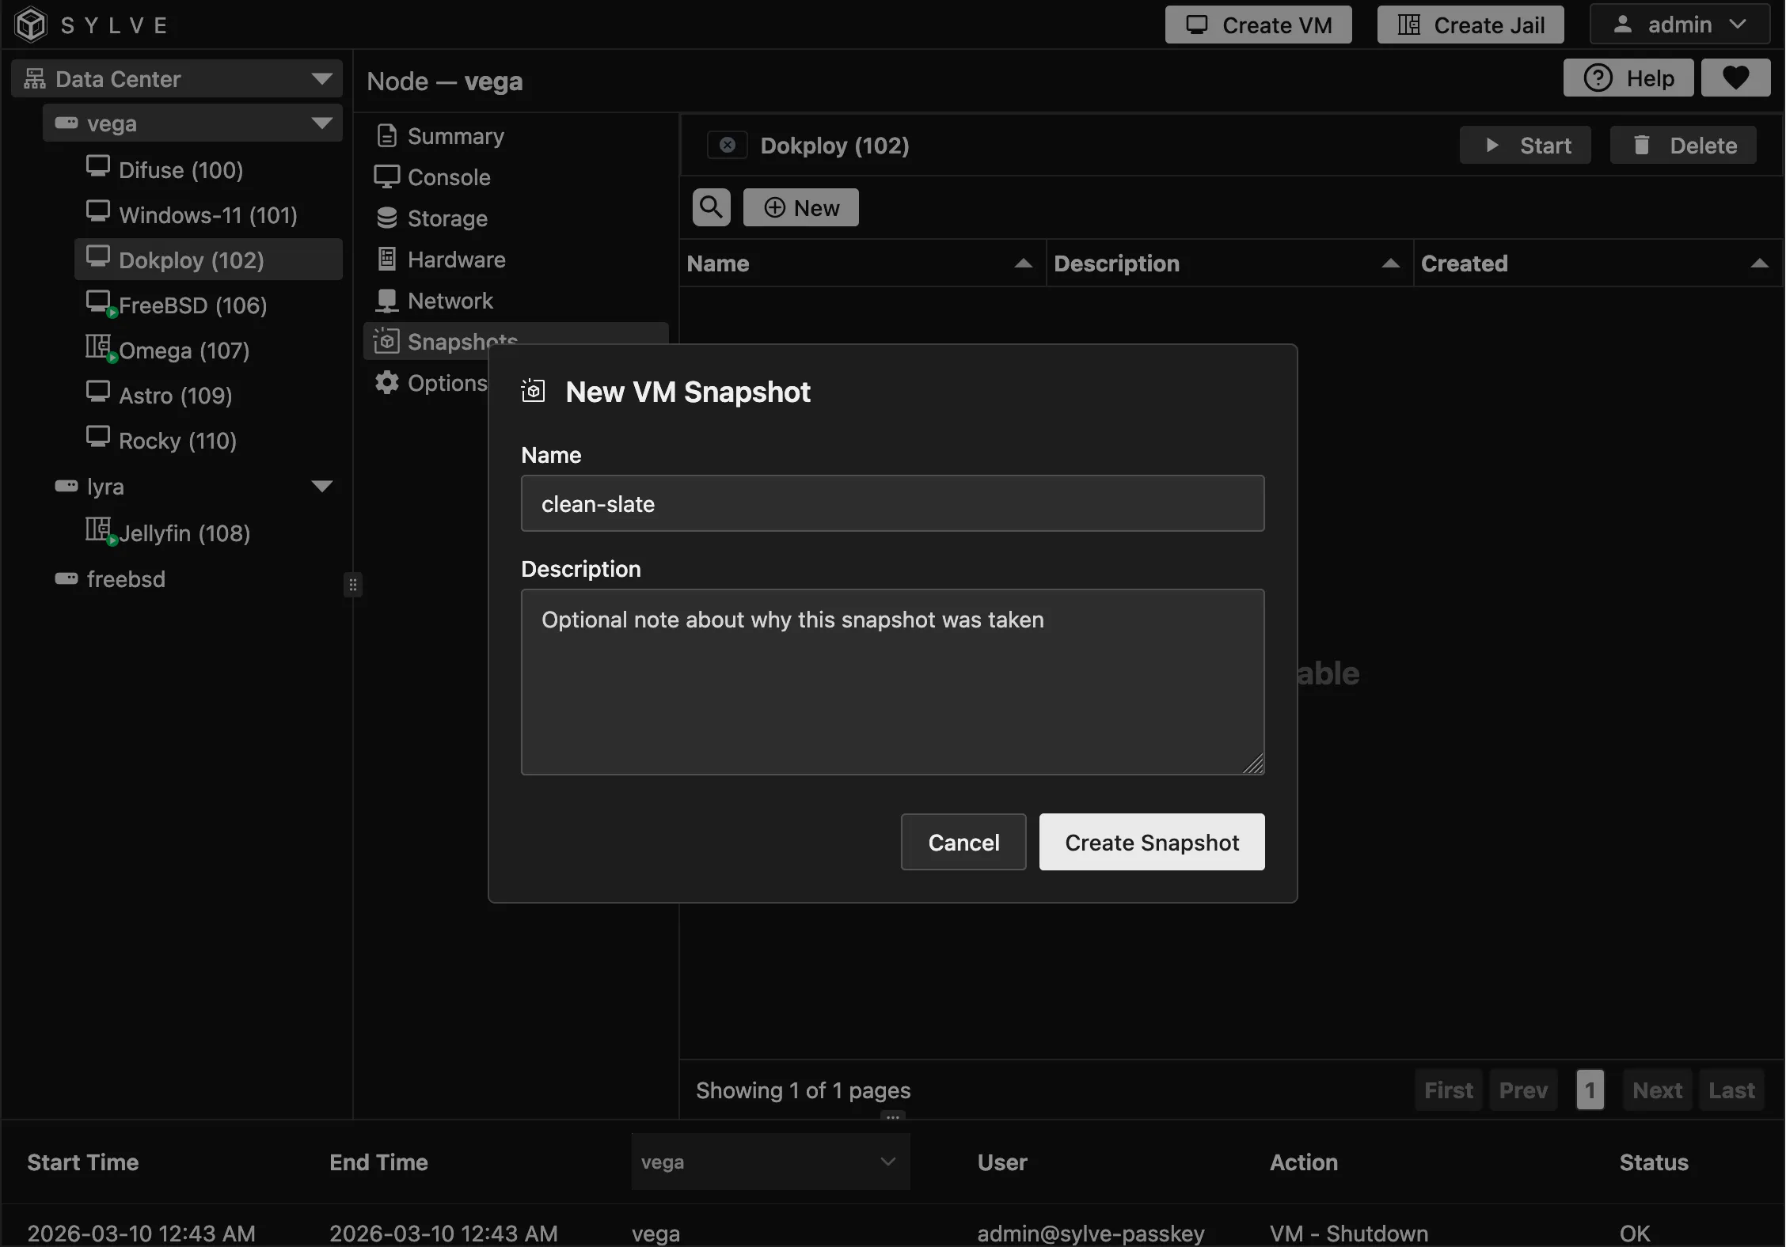Viewport: 1786px width, 1247px height.
Task: Open Hardware via its chip icon
Action: tap(387, 260)
